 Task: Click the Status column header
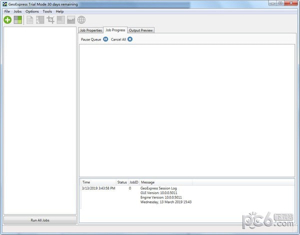tap(122, 182)
